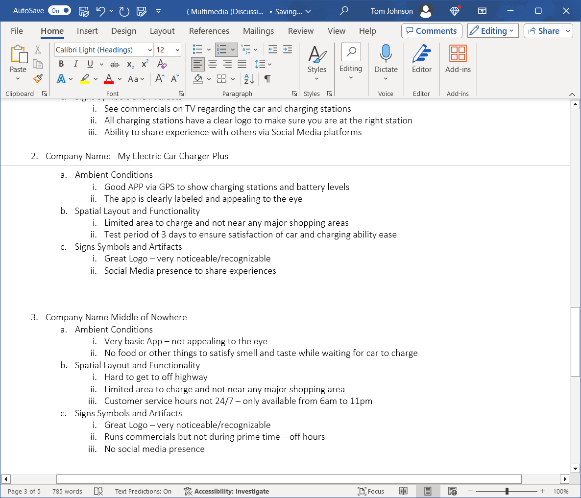The width and height of the screenshot is (581, 498).
Task: Shrink font size icon
Action: (x=175, y=78)
